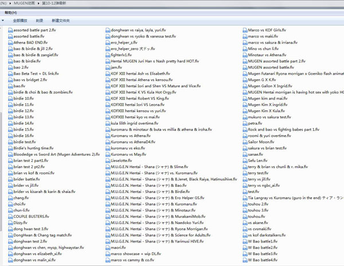Select the file icon for 'sanae.flv'
The height and width of the screenshot is (266, 344).
pos(245,155)
